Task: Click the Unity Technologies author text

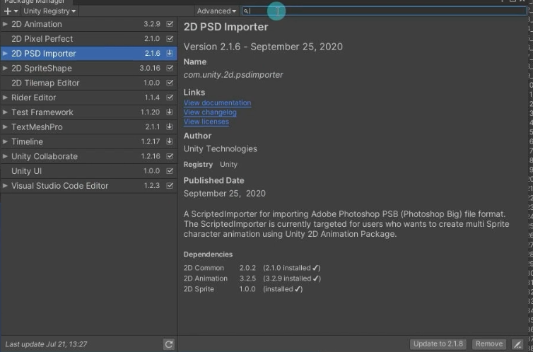Action: point(221,149)
